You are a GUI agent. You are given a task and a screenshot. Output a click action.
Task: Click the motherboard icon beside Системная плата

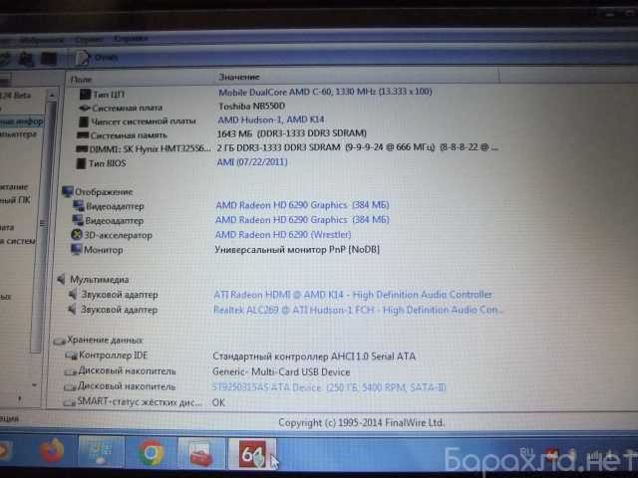[x=84, y=109]
